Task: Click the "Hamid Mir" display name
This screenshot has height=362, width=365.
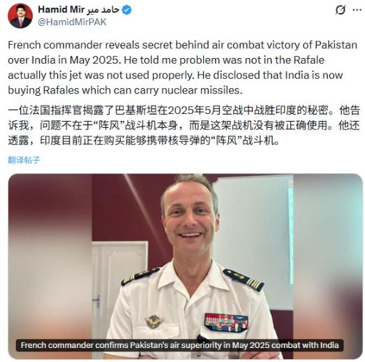Action: tap(61, 10)
